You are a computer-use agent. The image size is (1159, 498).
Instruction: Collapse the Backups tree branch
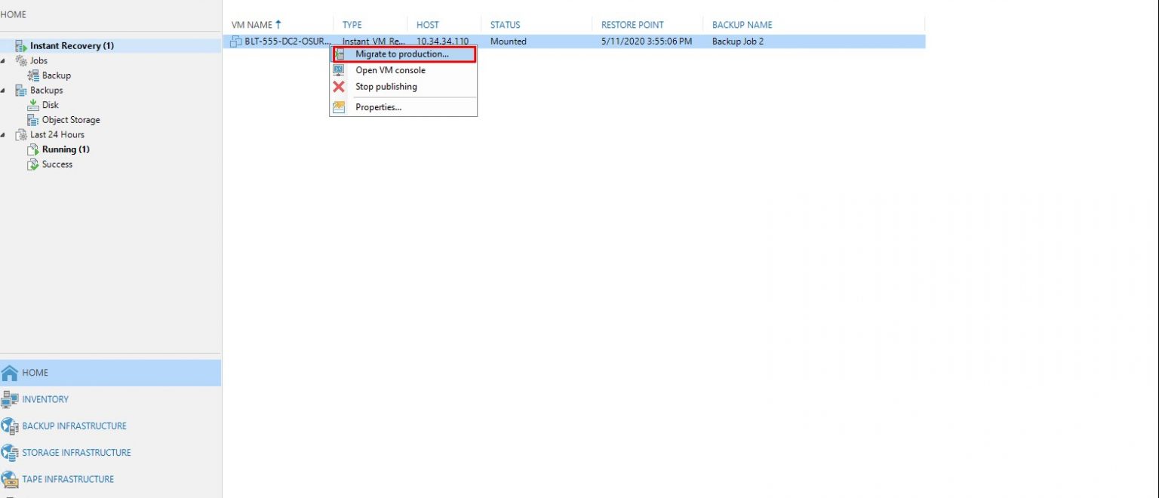coord(5,90)
